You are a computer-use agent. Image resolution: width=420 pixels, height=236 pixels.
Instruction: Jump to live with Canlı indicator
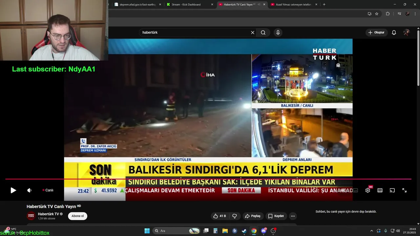[x=48, y=190]
